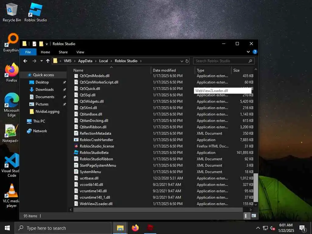Open the Everything search desktop shortcut
The width and height of the screenshot is (312, 234).
click(x=12, y=43)
